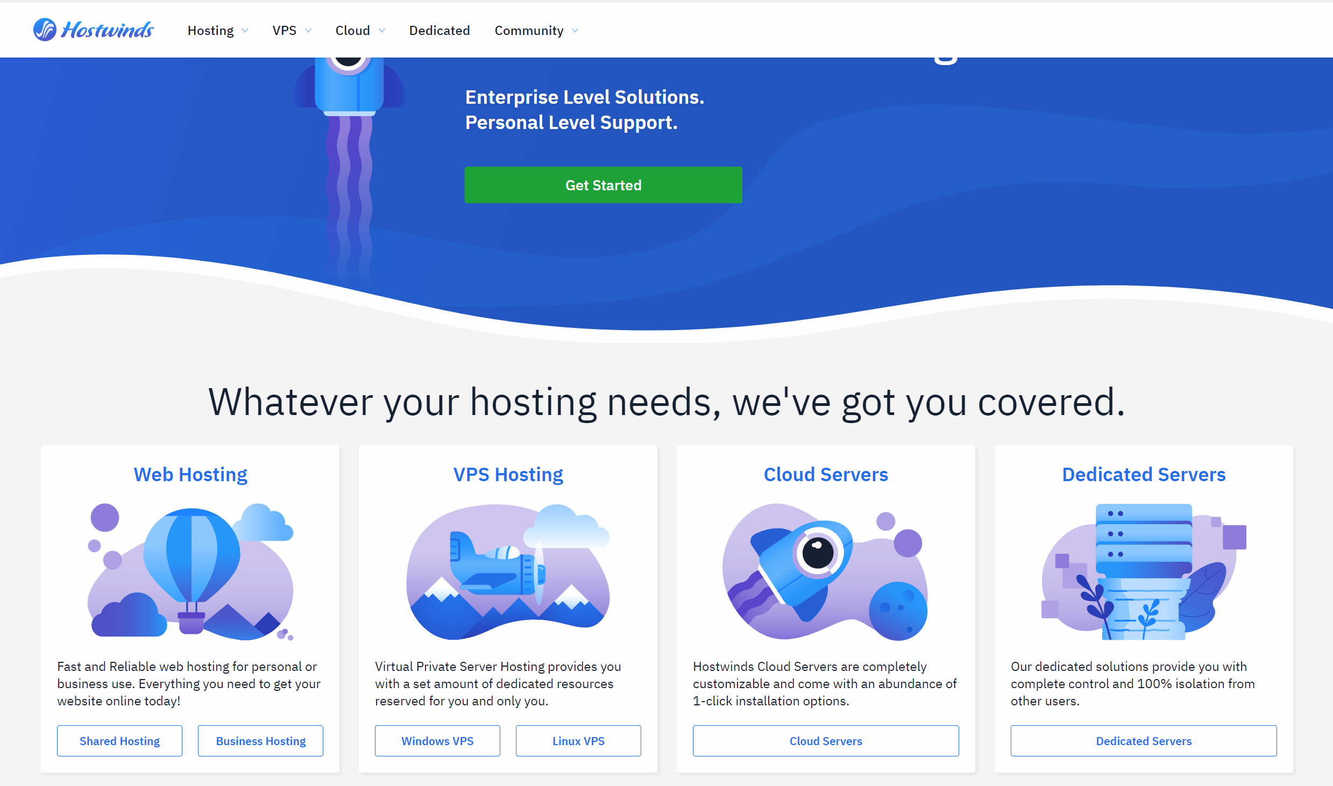
Task: Click the Cloud Servers button
Action: click(826, 741)
